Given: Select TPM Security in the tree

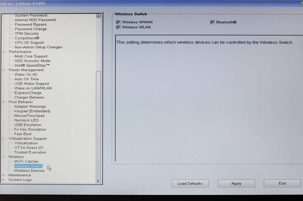Looking at the screenshot, I should 27,34.
